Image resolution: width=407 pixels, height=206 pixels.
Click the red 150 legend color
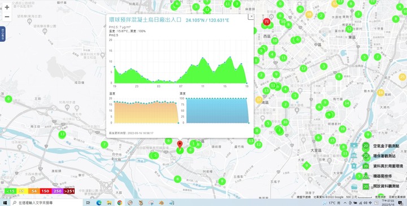pos(45,191)
